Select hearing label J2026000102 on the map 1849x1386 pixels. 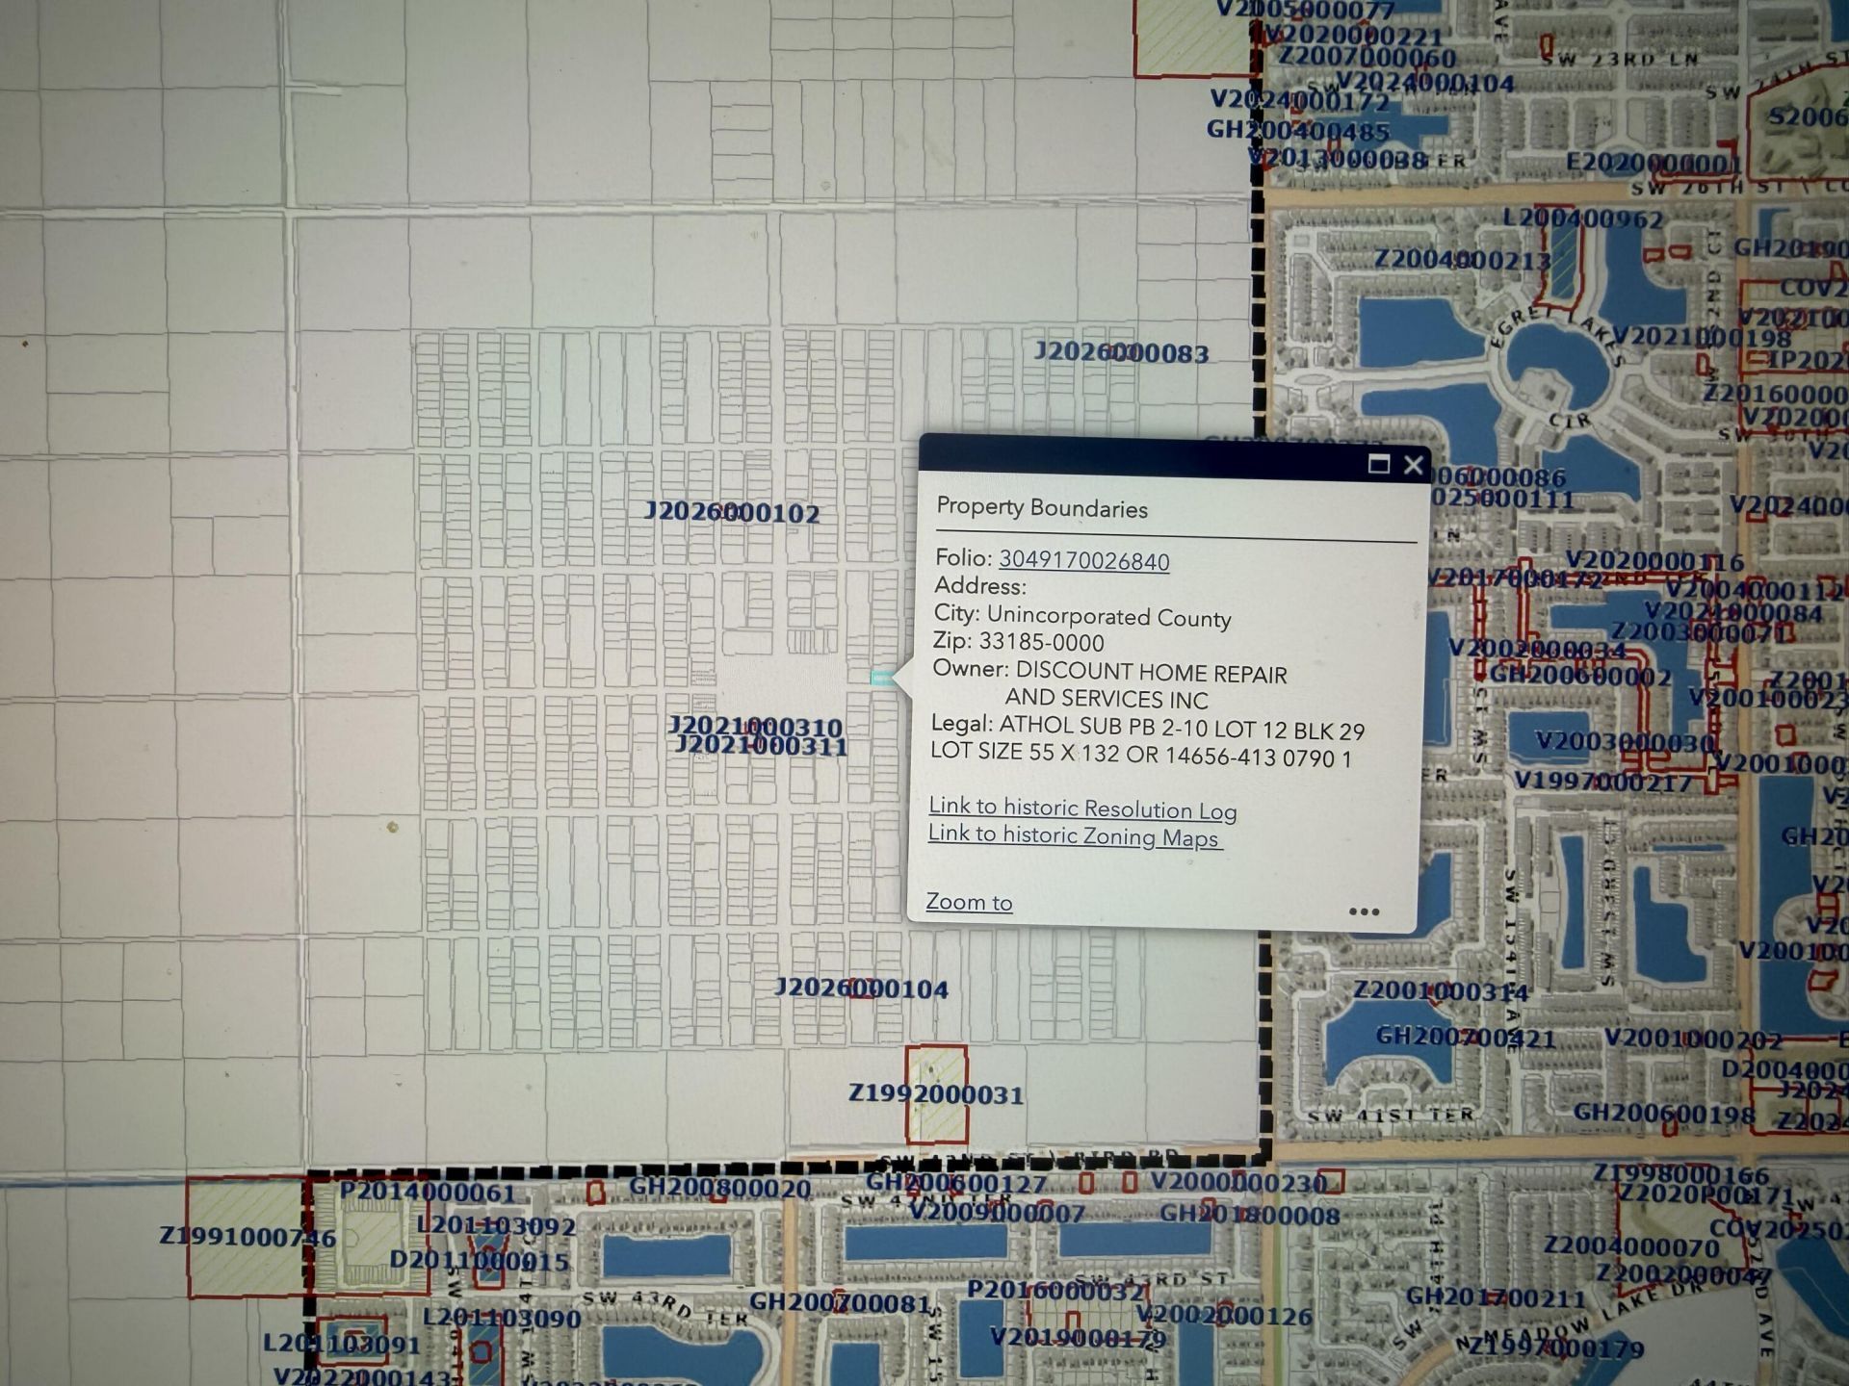[732, 512]
